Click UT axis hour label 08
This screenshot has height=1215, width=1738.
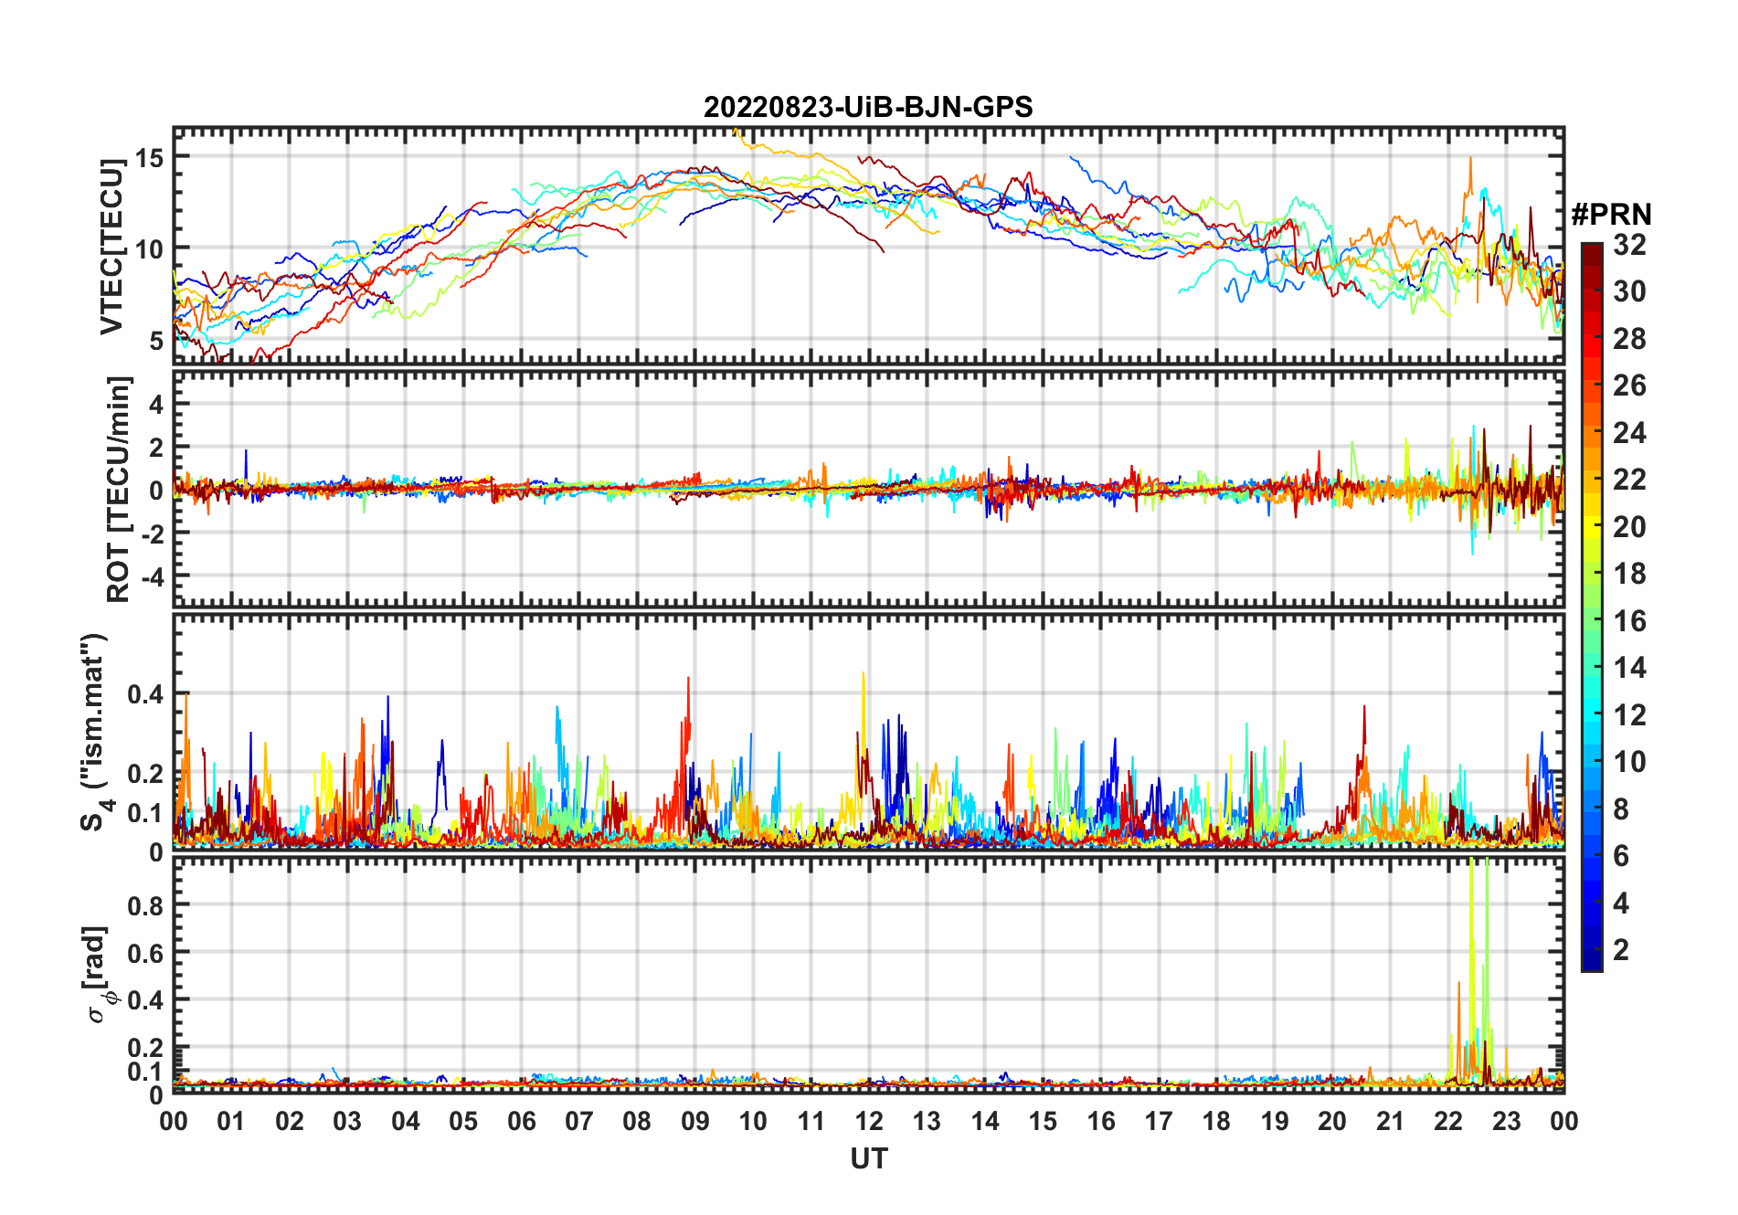(637, 1121)
